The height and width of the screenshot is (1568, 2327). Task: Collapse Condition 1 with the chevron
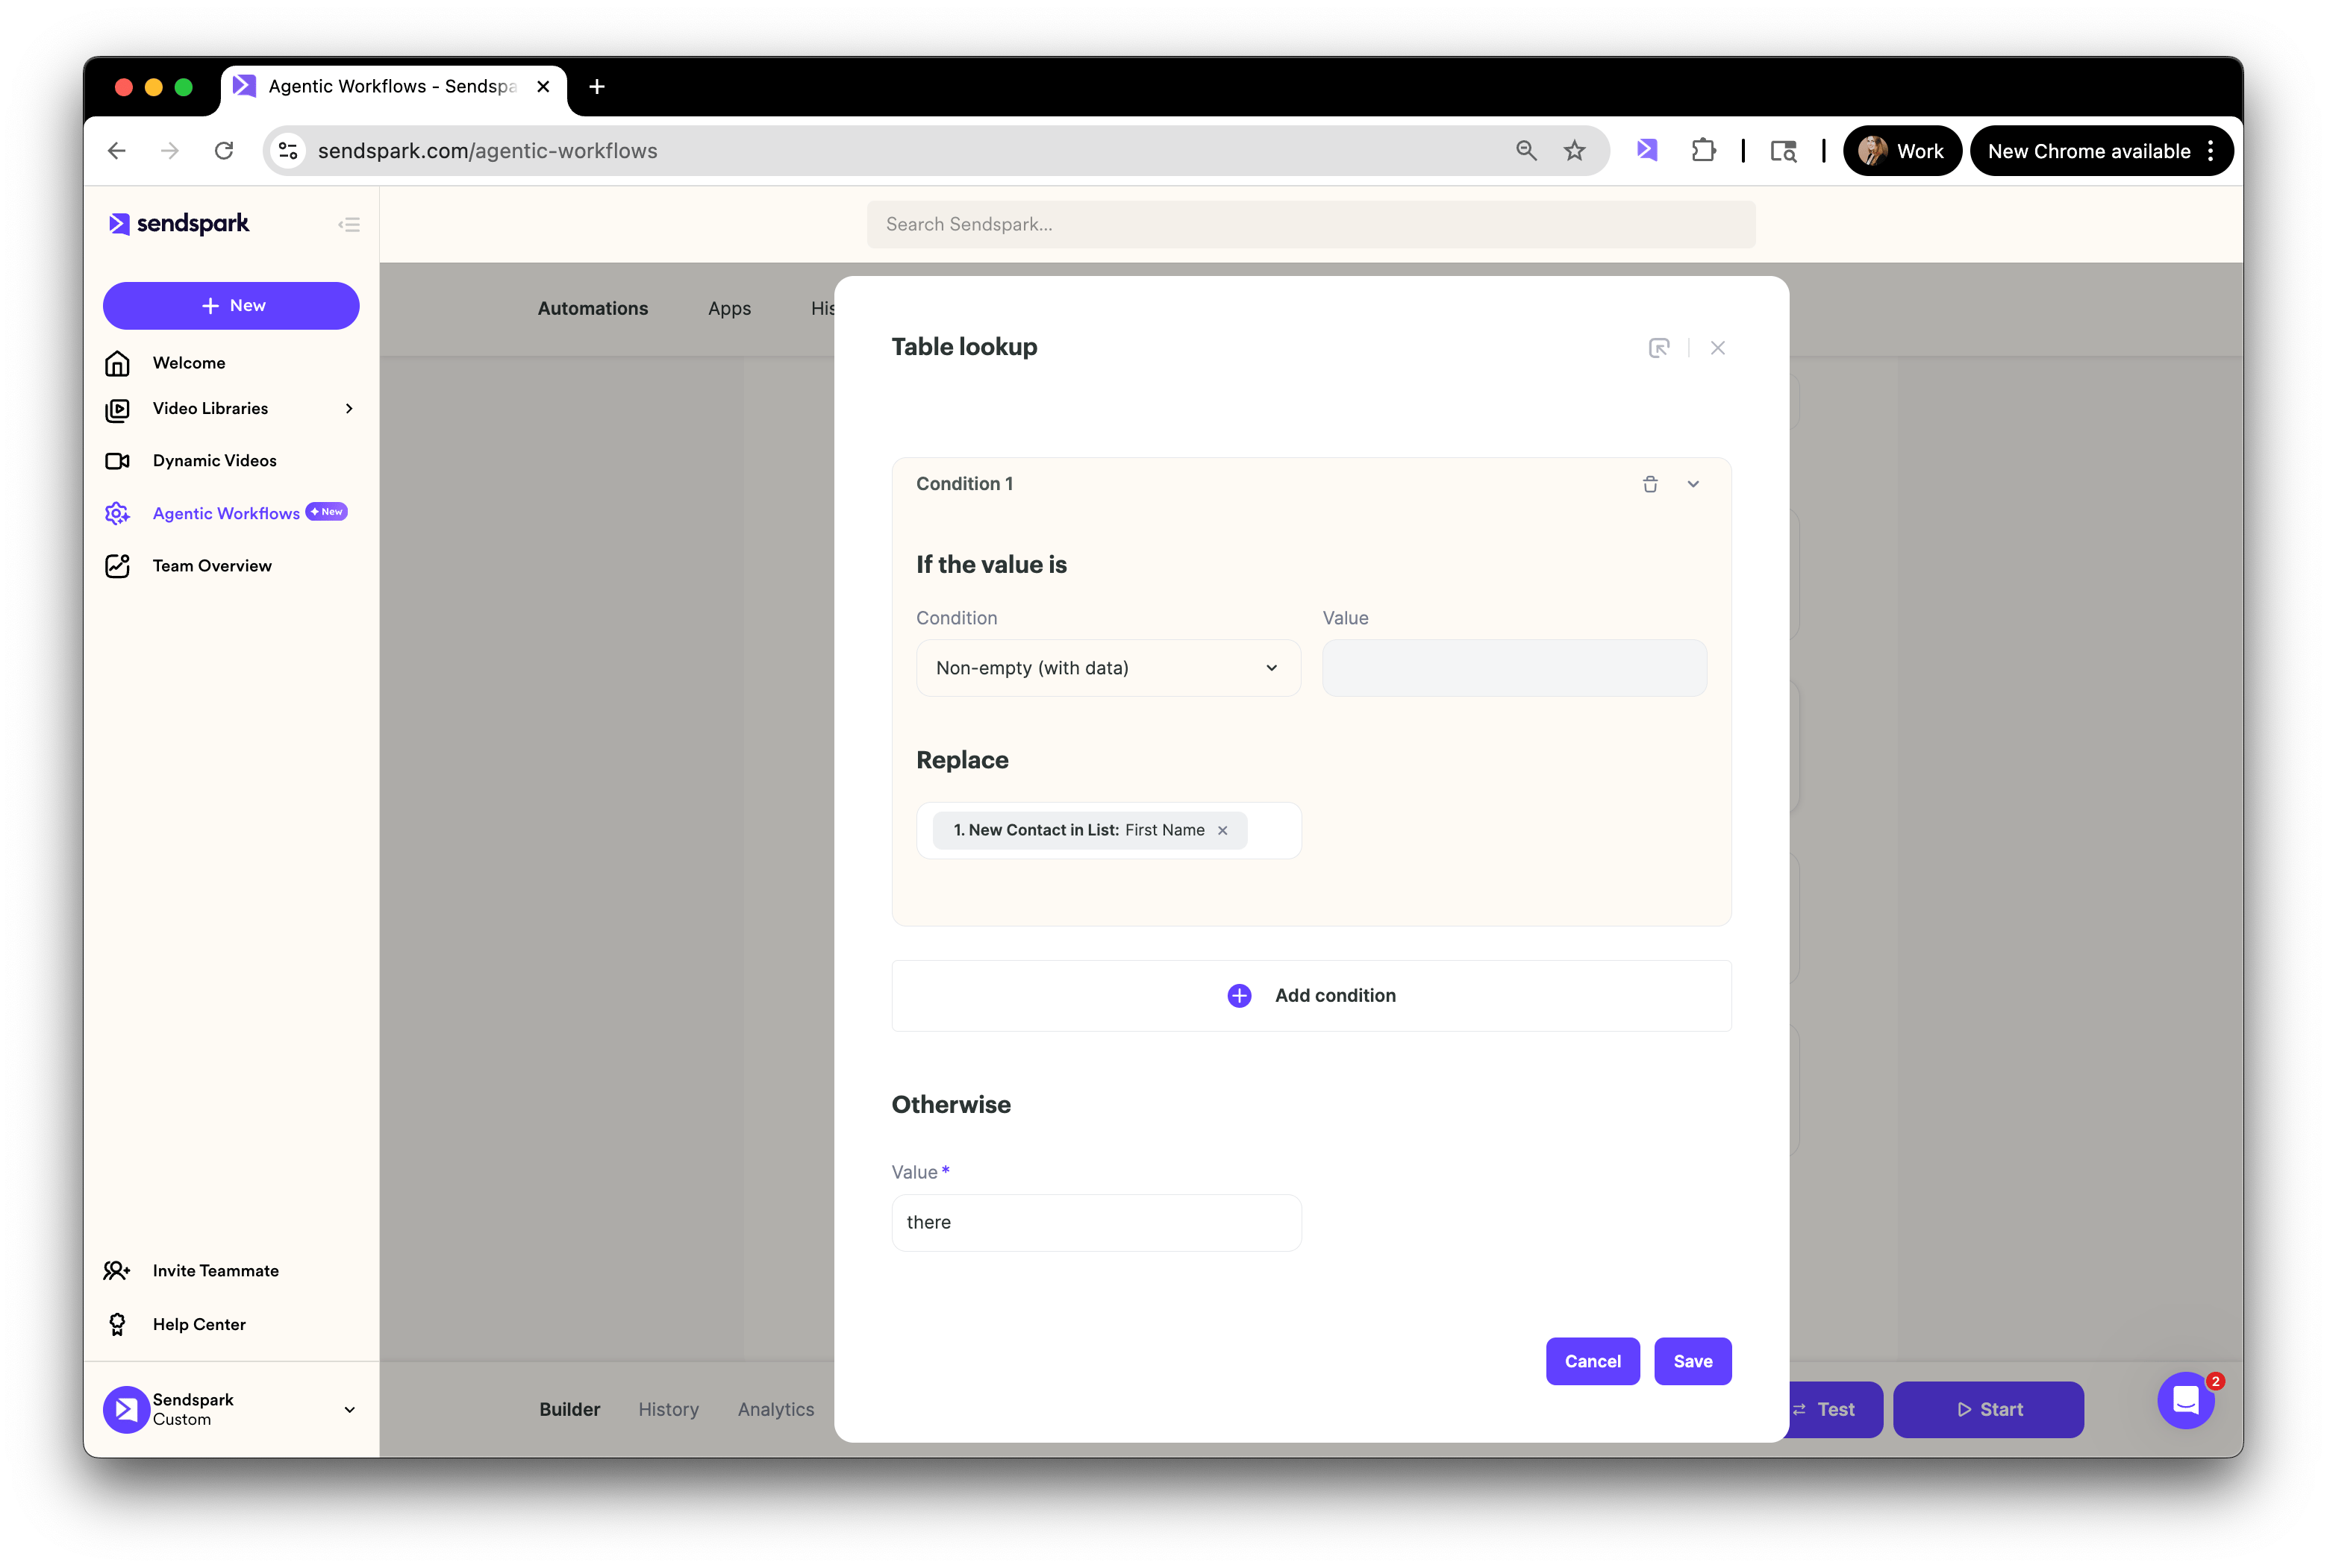point(1693,484)
